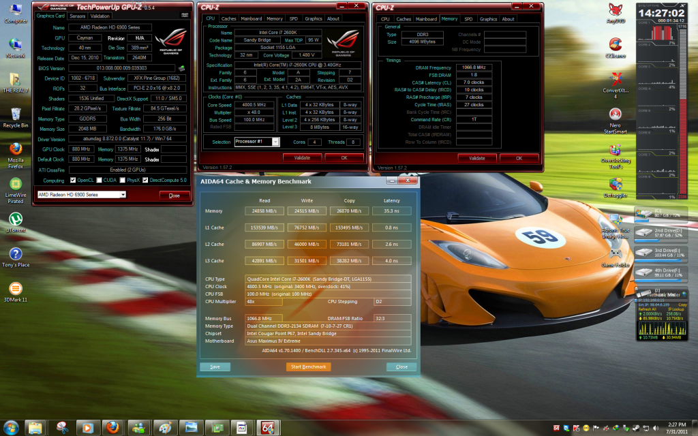Switch to the Sensors tab in GPU-Z
Viewport: 698px width, 436px height.
[x=78, y=16]
